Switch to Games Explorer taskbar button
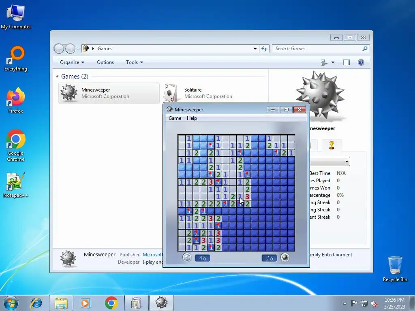 click(136, 303)
